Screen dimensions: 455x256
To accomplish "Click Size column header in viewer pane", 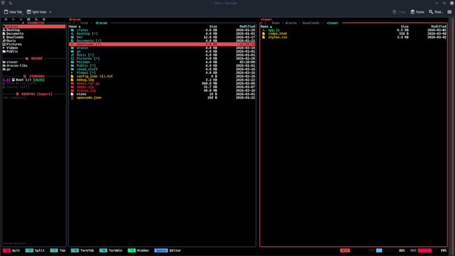I will tap(404, 26).
